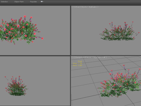
Task: Select the flower bush in Perspective viewport
Action: click(120, 81)
